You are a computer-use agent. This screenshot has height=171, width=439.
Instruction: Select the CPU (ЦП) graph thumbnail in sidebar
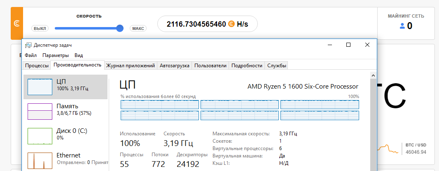(40, 87)
